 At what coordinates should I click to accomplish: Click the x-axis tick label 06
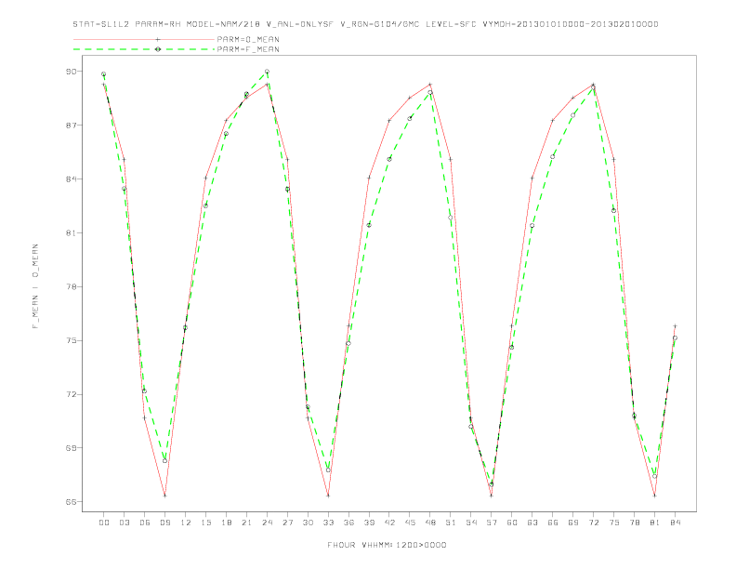tap(145, 523)
